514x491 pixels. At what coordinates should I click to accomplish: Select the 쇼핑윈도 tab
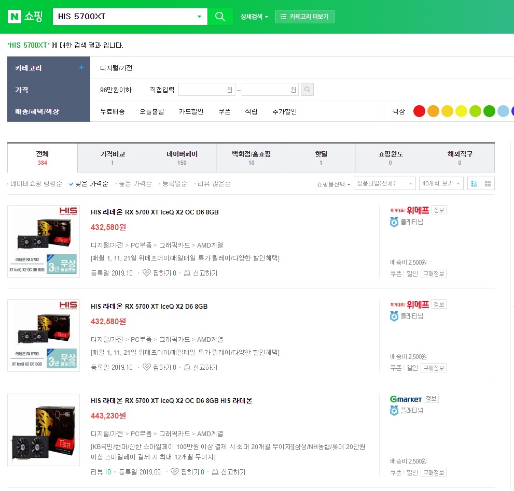pos(391,158)
